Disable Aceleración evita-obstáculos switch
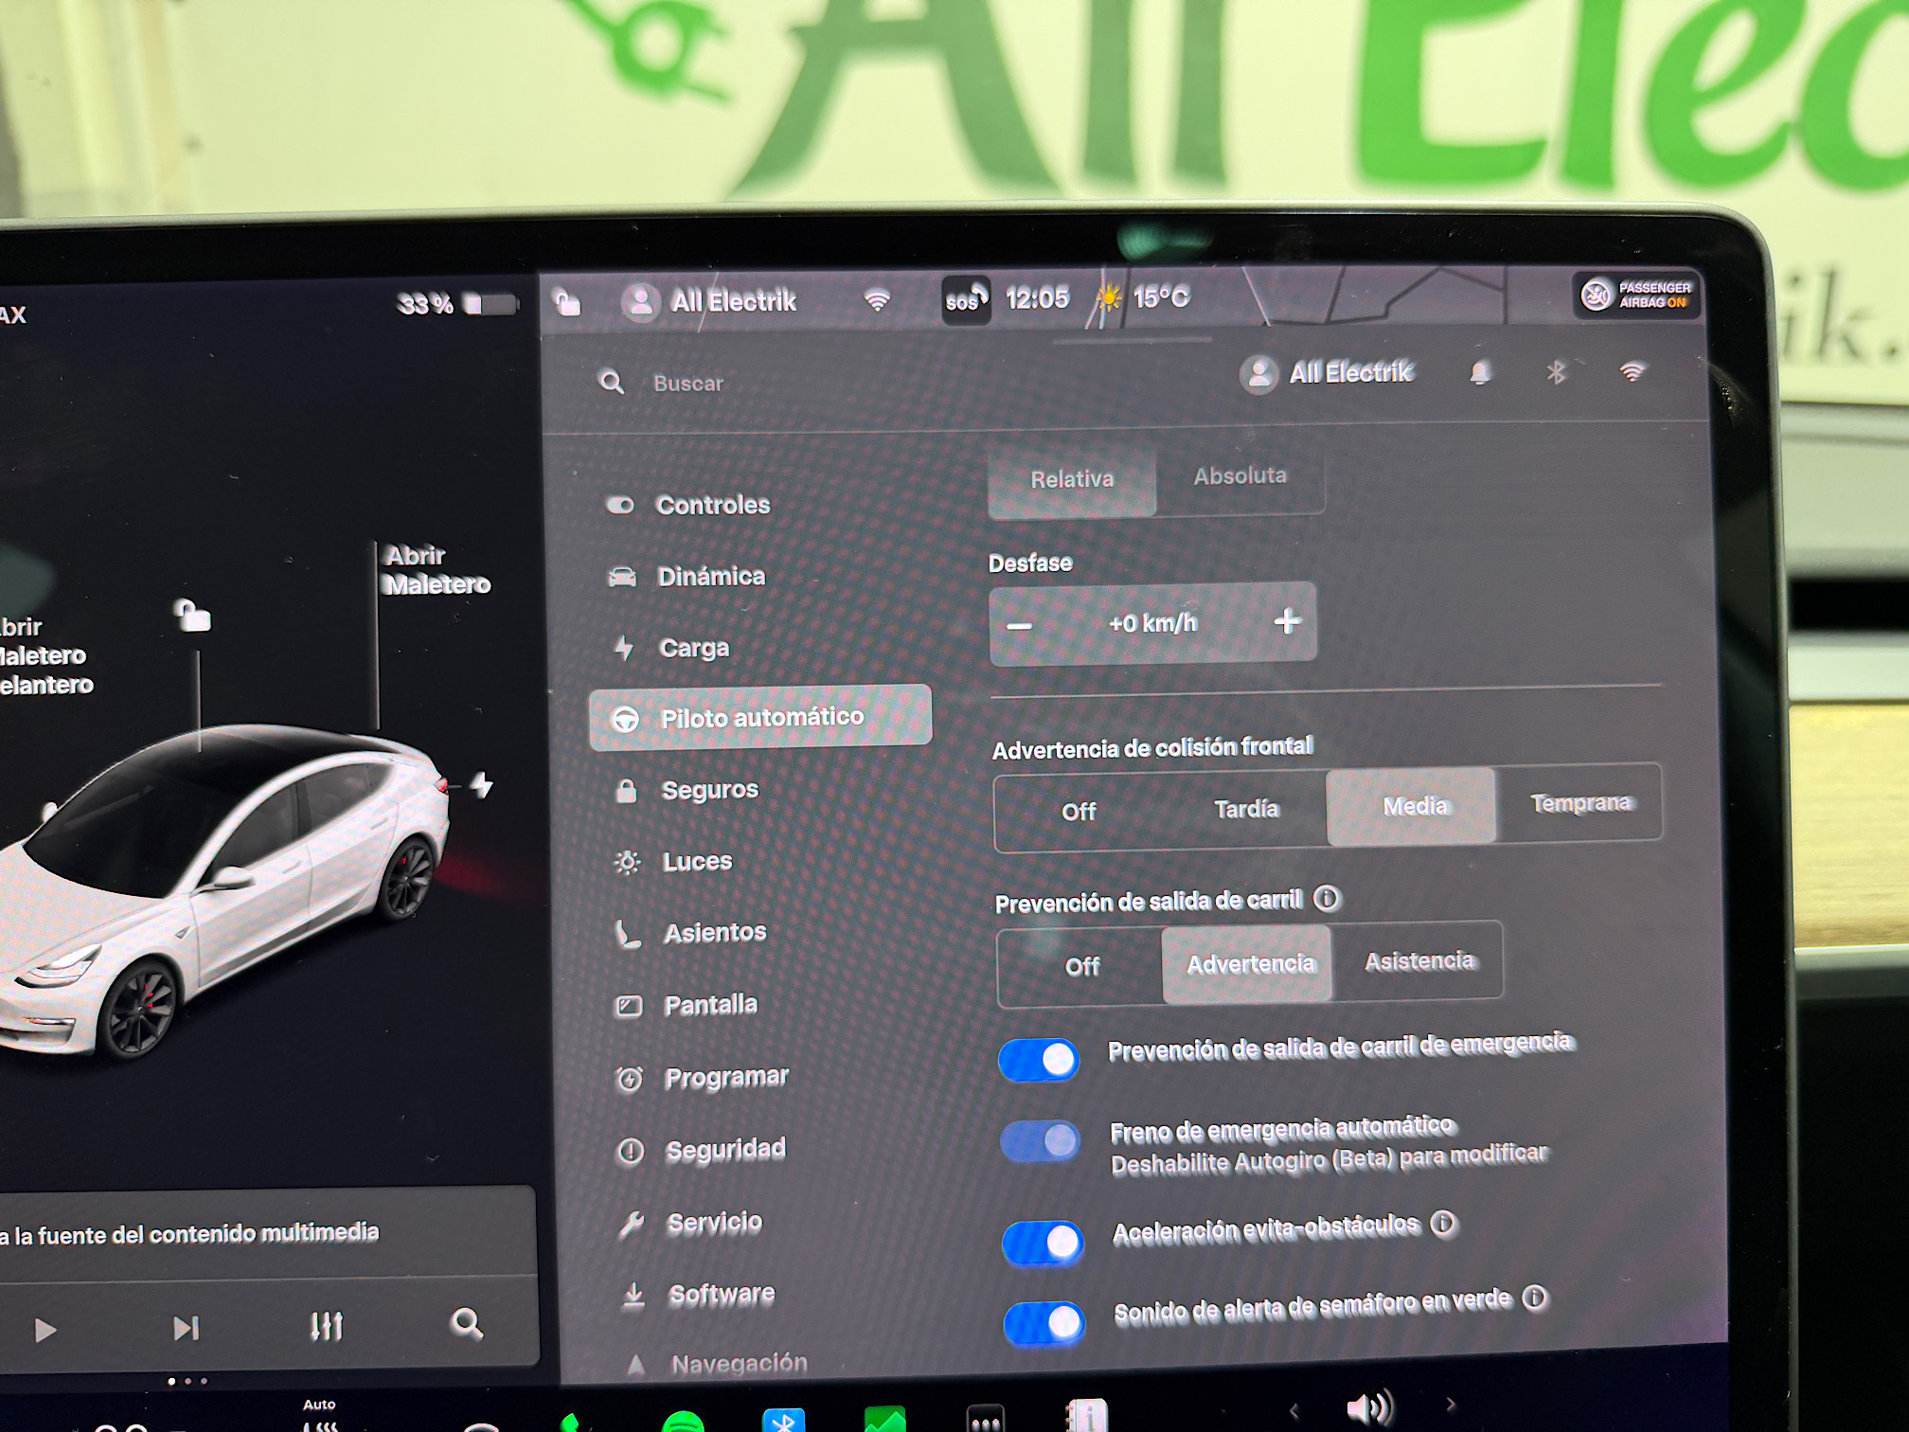The image size is (1909, 1432). [x=1043, y=1242]
